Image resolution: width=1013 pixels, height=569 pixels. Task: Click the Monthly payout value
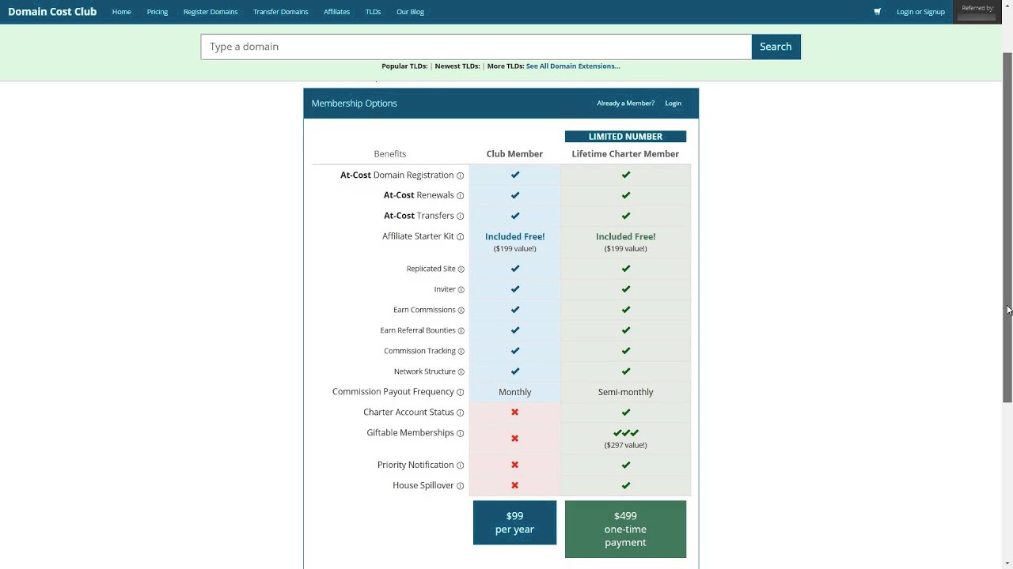tap(514, 392)
